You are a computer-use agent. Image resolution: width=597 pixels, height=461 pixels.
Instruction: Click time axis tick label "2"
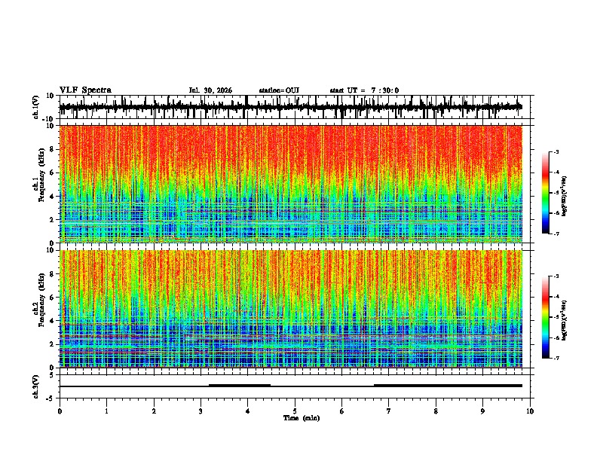[154, 411]
